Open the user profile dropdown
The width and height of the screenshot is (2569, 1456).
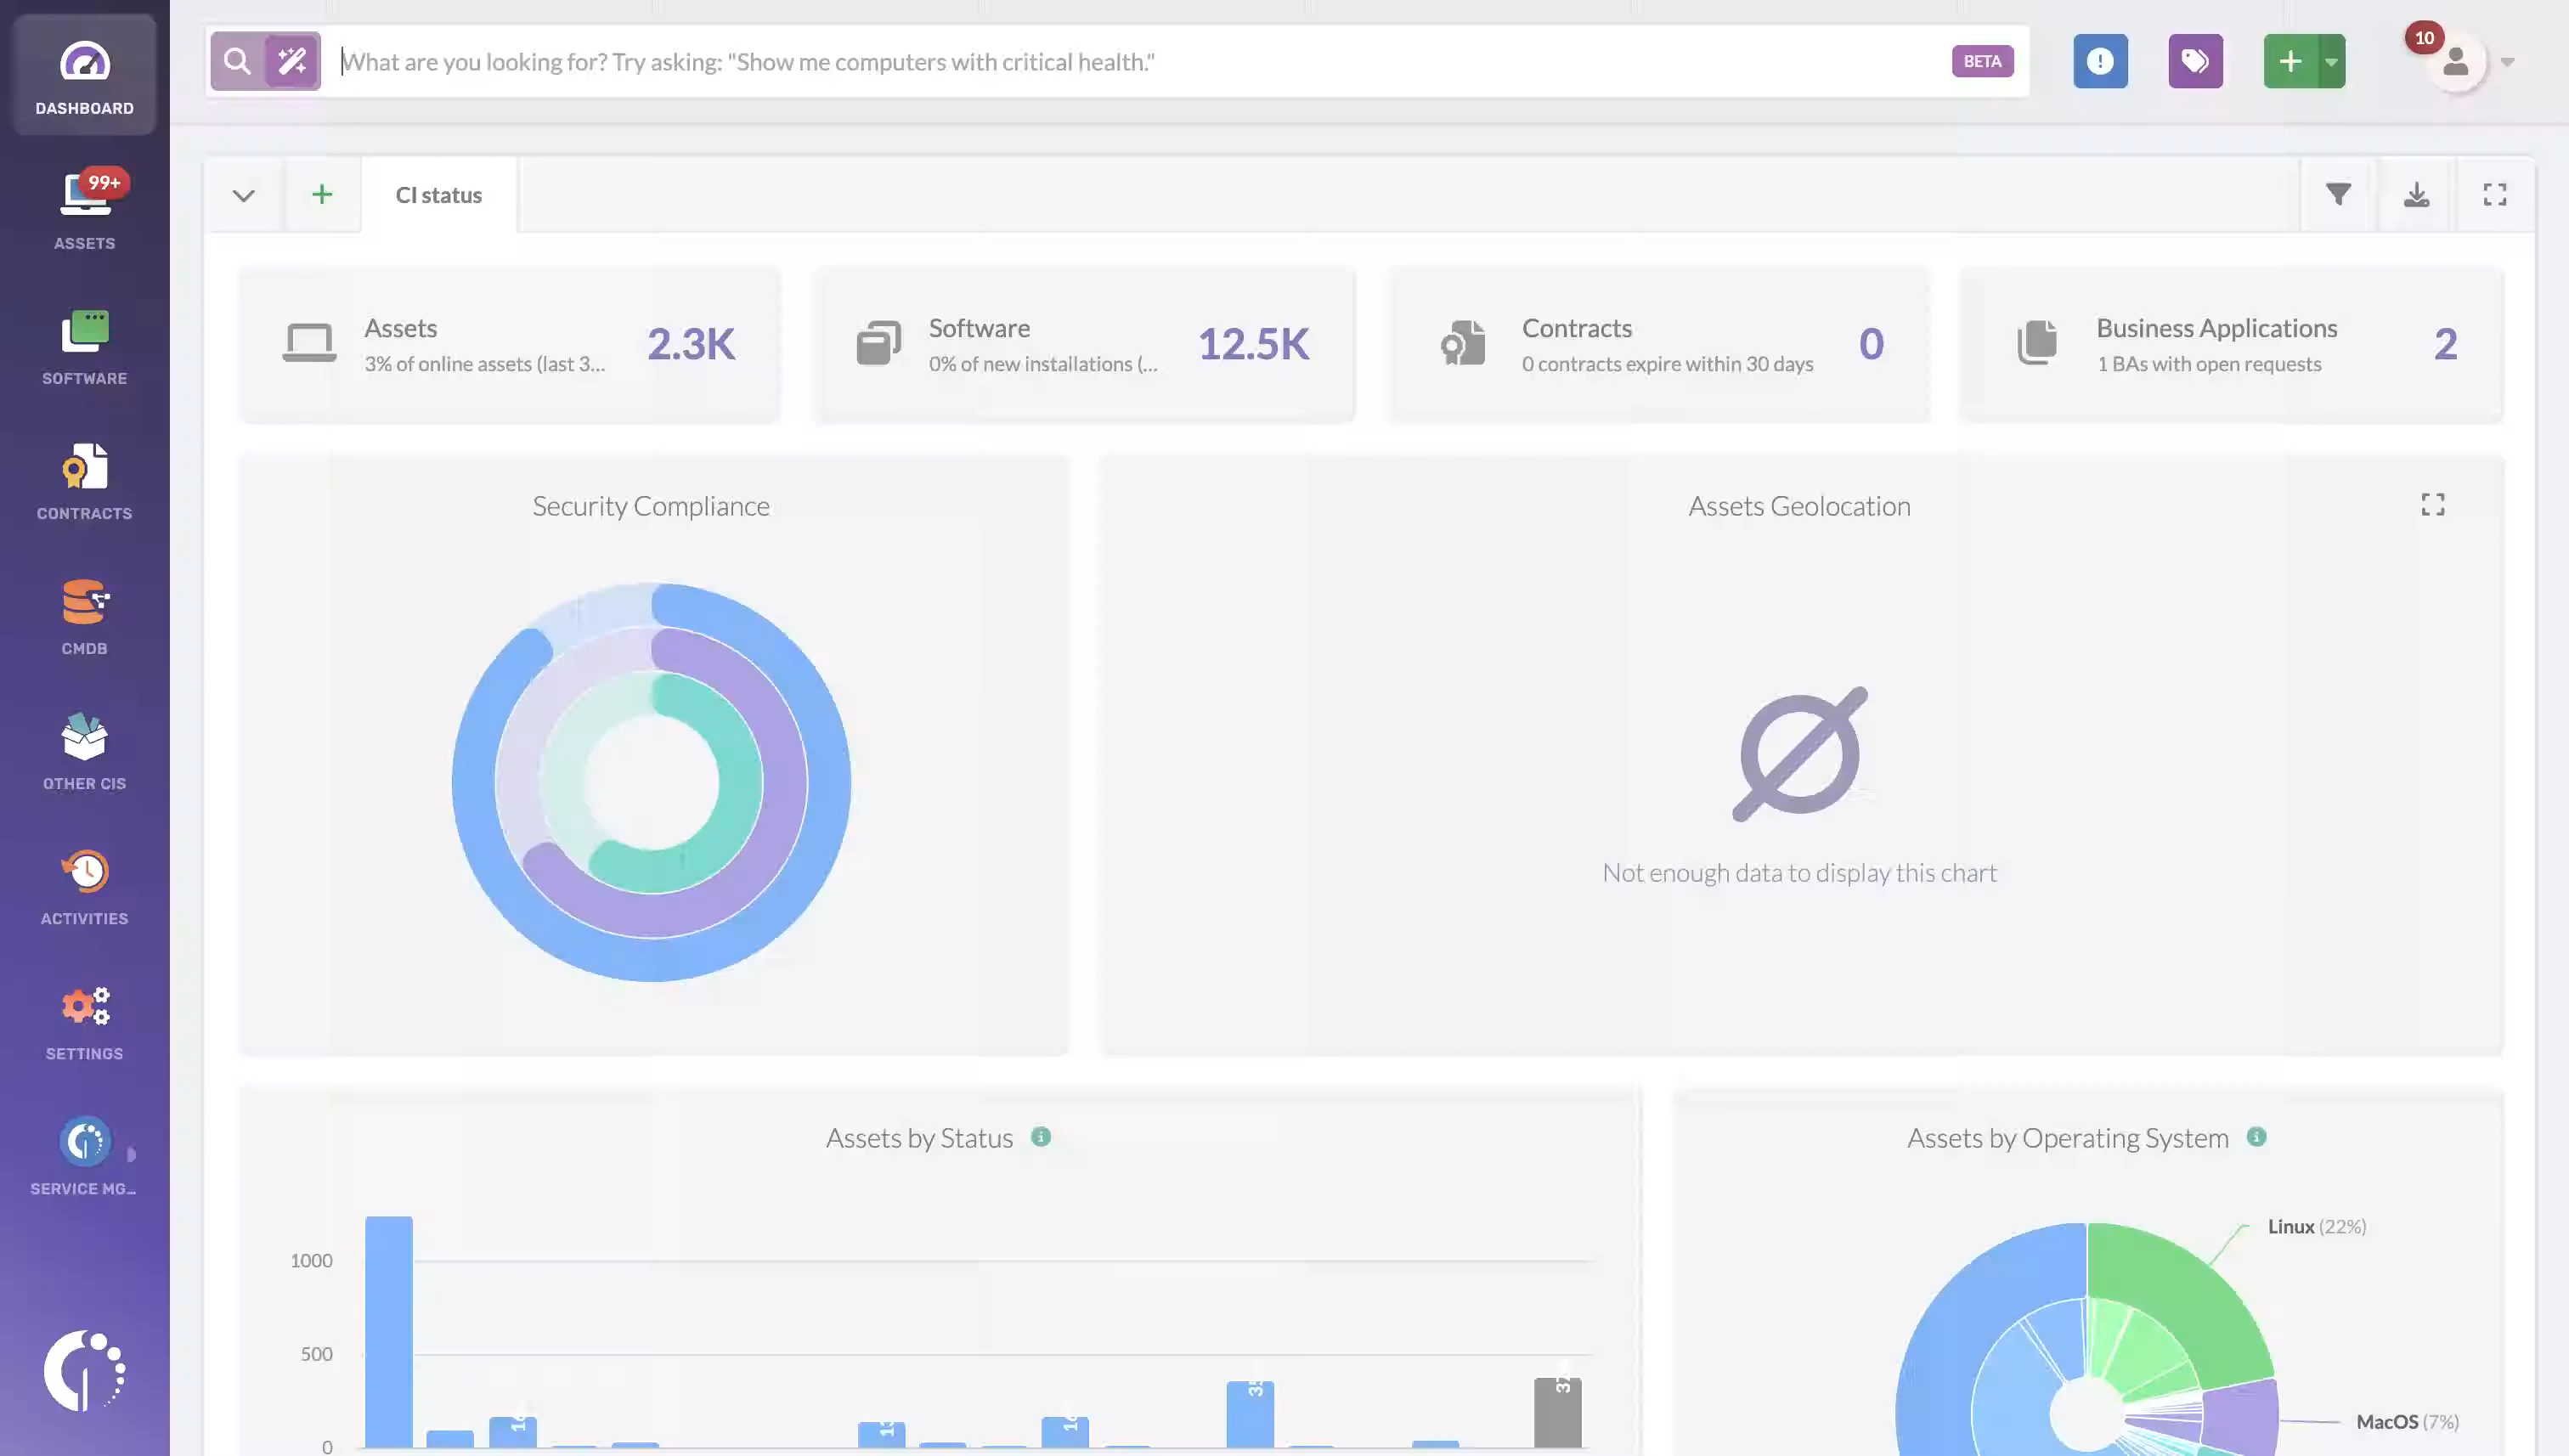coord(2506,61)
